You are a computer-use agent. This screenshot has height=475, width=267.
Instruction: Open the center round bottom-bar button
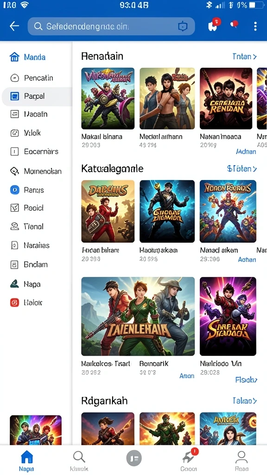(134, 458)
